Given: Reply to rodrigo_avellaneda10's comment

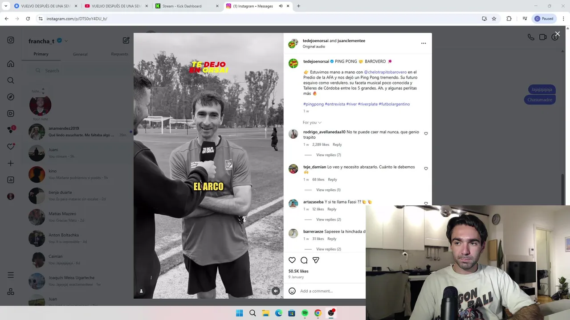Looking at the screenshot, I should click(x=337, y=144).
